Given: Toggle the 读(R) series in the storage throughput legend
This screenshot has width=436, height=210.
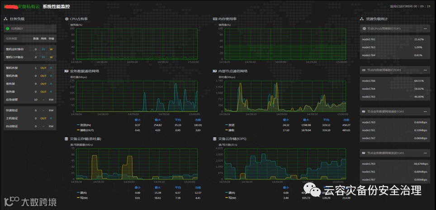Looking at the screenshot, I should click(82, 193).
